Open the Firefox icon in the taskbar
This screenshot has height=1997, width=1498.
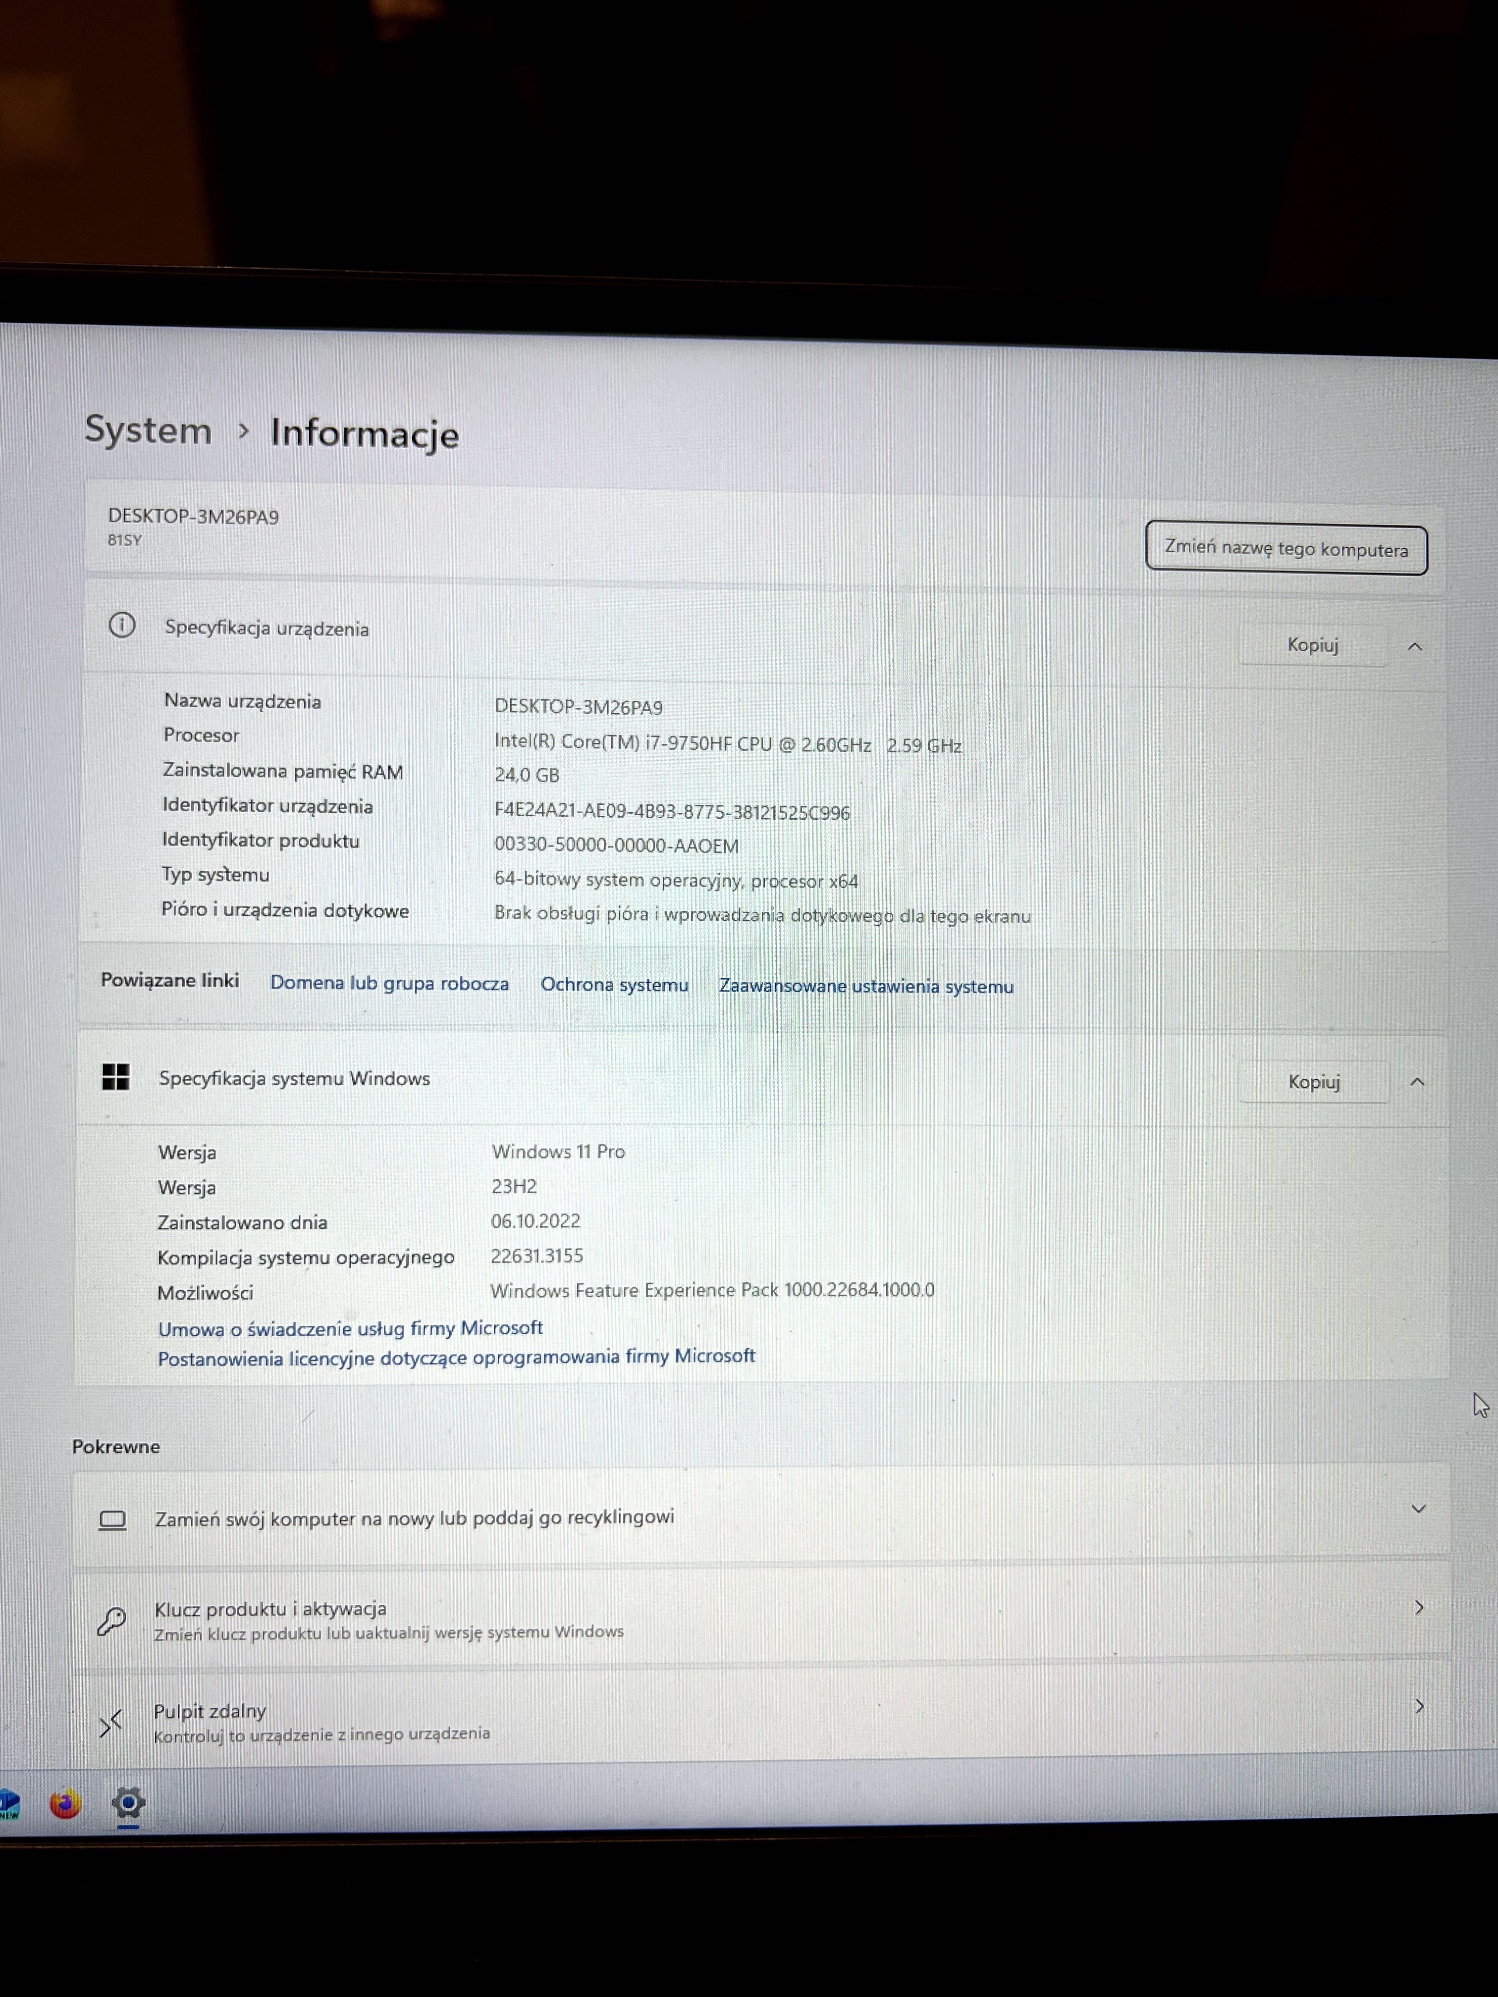[x=65, y=1804]
